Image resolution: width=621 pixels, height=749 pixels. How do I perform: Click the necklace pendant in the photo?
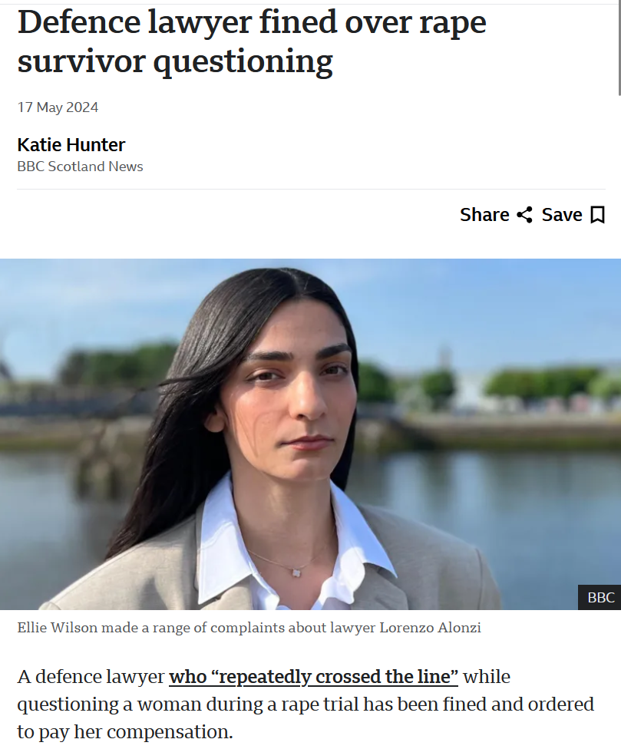(296, 572)
